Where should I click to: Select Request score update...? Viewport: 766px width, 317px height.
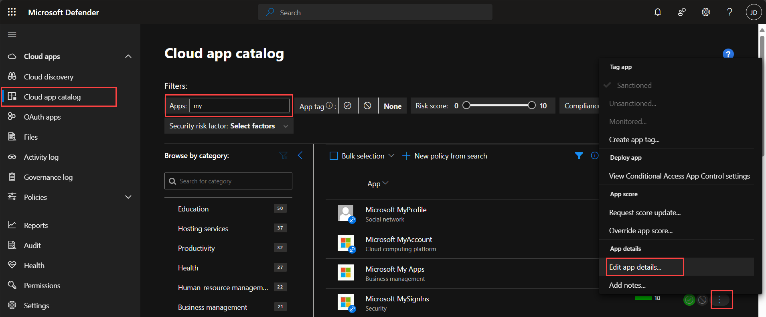(645, 213)
